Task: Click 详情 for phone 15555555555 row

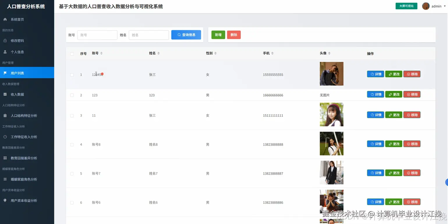Action: pyautogui.click(x=376, y=74)
